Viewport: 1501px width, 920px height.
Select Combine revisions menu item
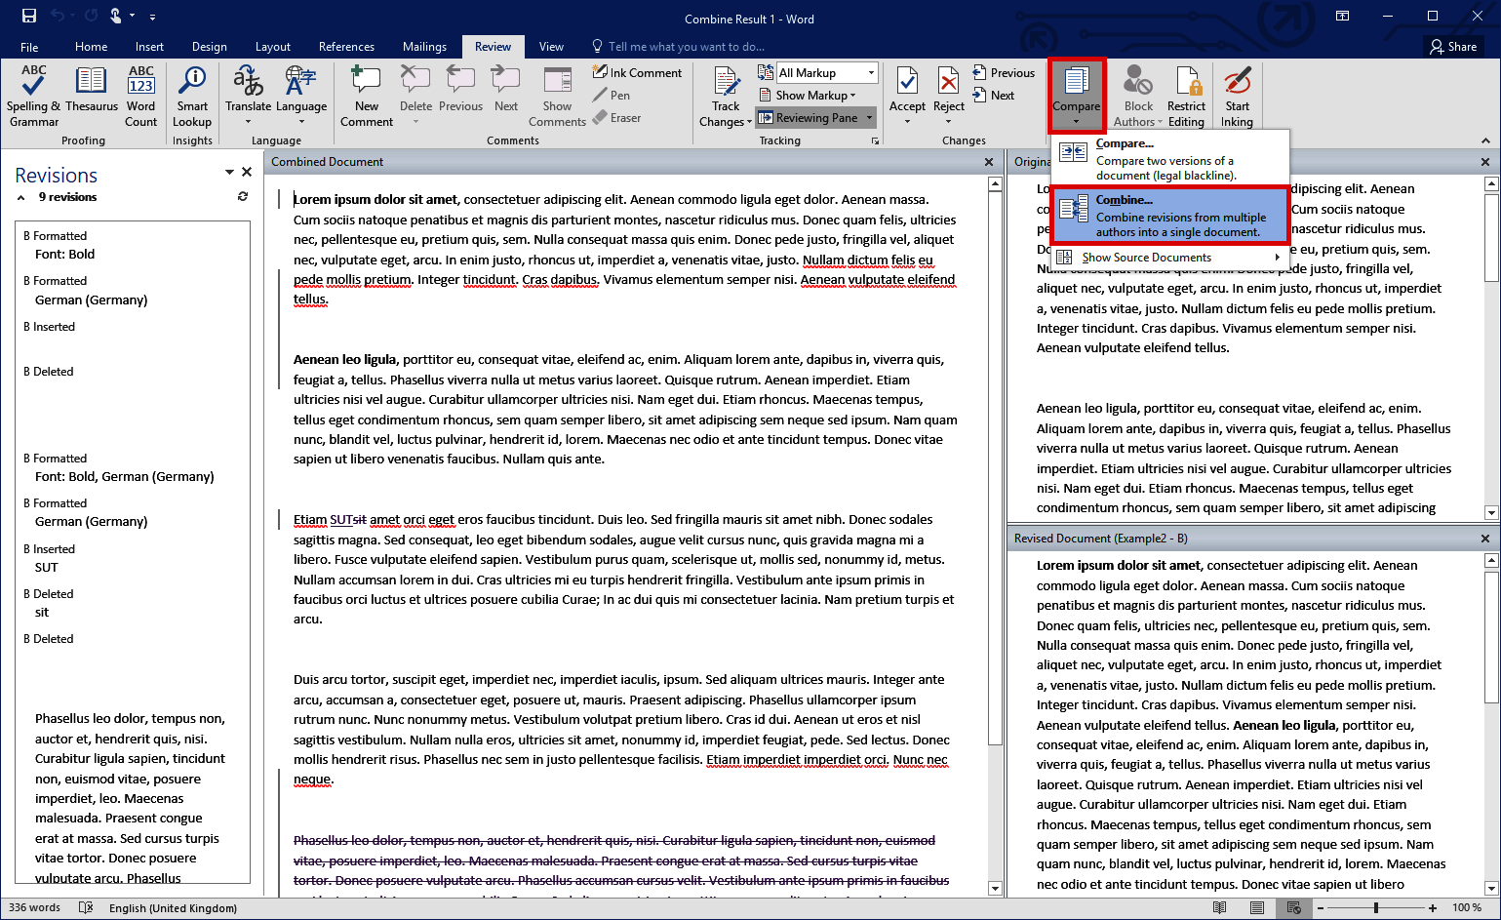(1170, 216)
